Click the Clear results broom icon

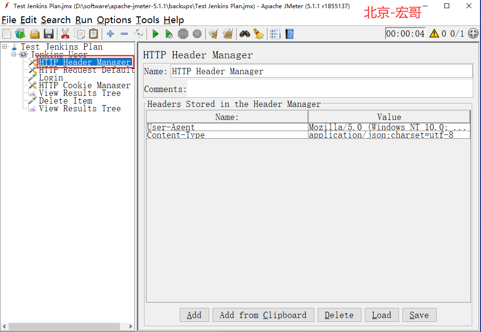[x=214, y=34]
